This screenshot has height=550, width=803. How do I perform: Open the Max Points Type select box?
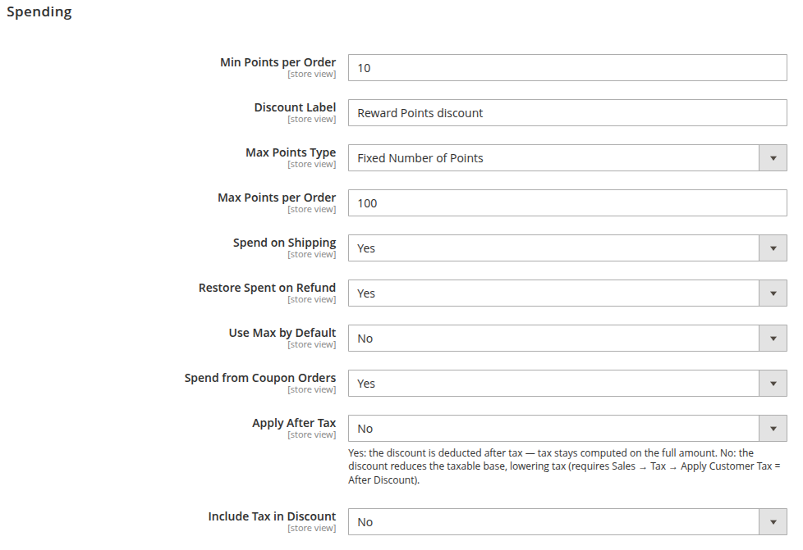pyautogui.click(x=567, y=158)
